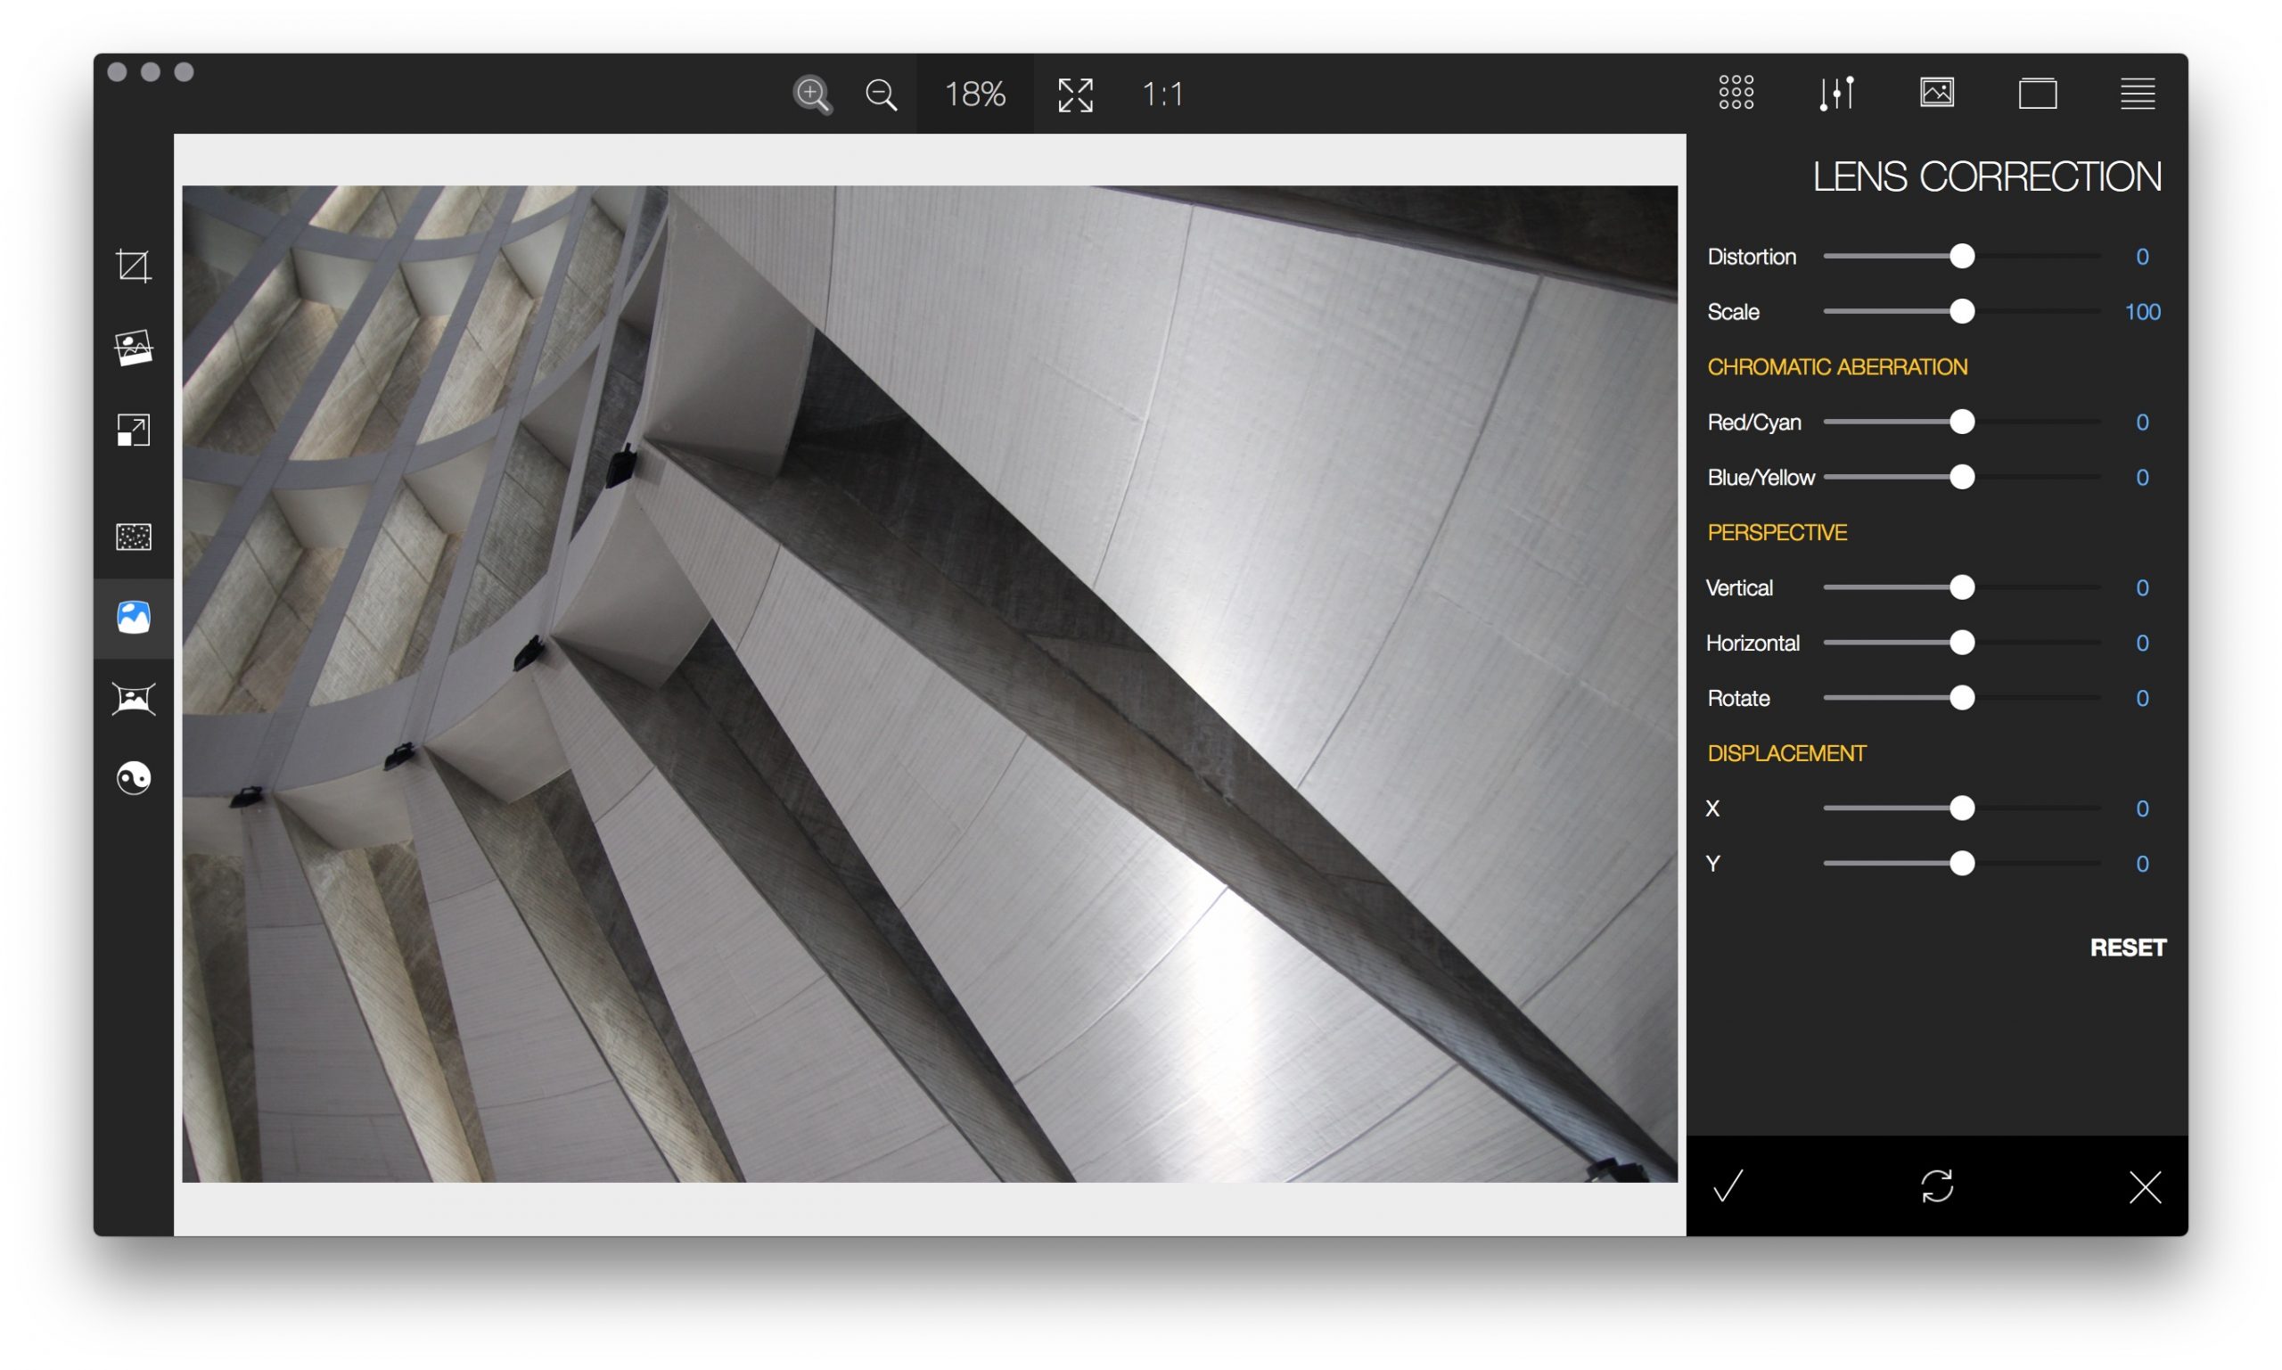Click the Scale slider handle
The width and height of the screenshot is (2282, 1370).
click(1962, 311)
